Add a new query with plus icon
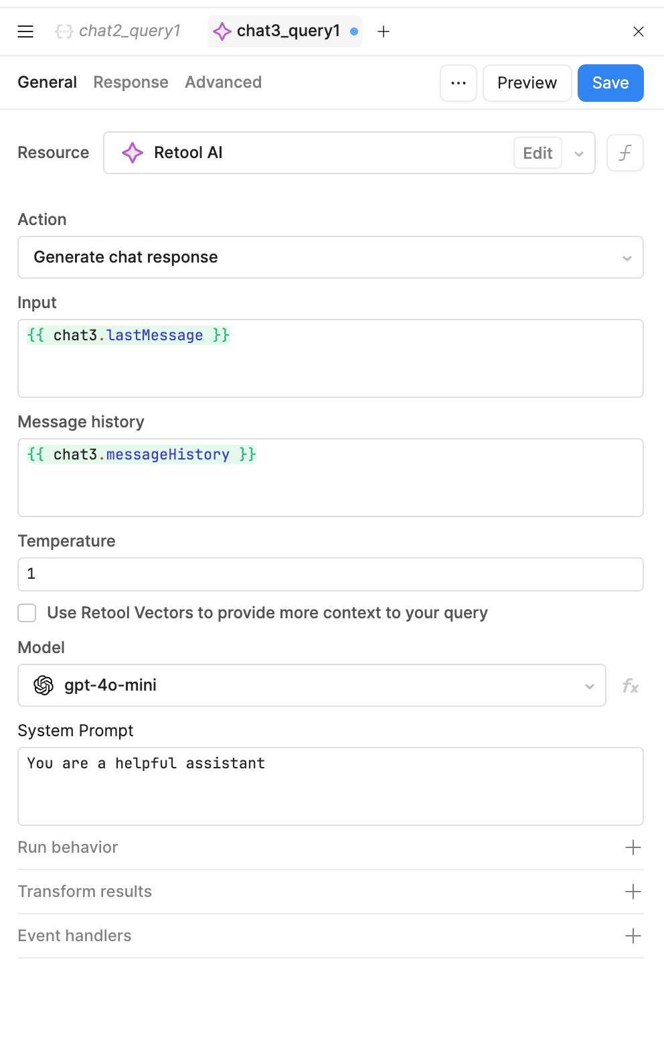 pyautogui.click(x=384, y=31)
